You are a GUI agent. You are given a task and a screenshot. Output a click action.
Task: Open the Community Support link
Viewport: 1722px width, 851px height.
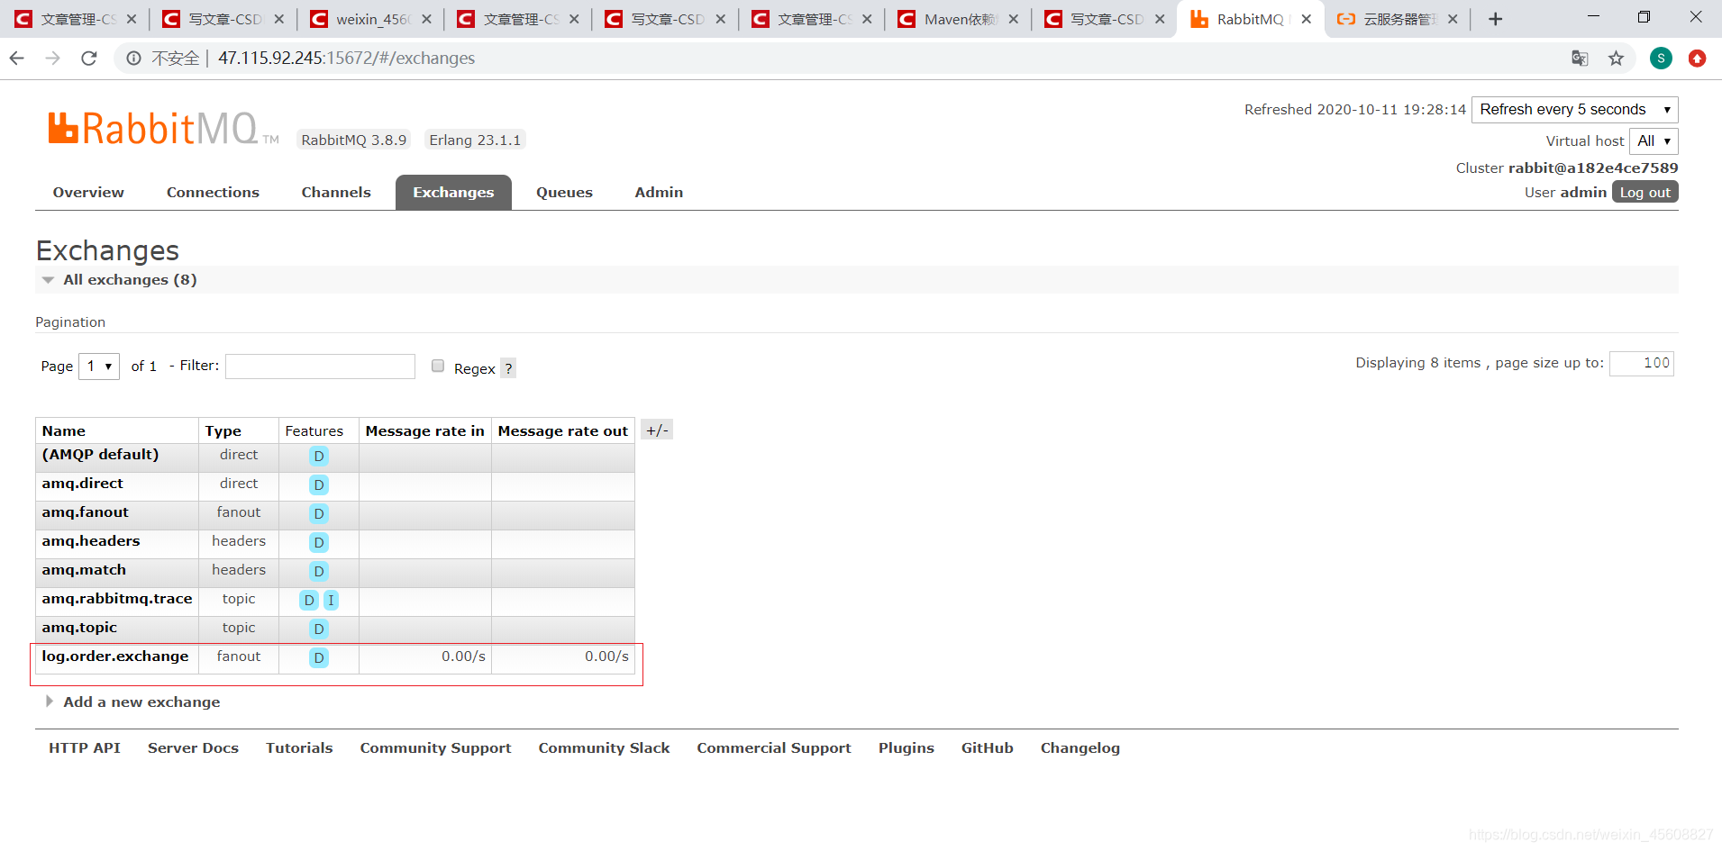(x=435, y=748)
